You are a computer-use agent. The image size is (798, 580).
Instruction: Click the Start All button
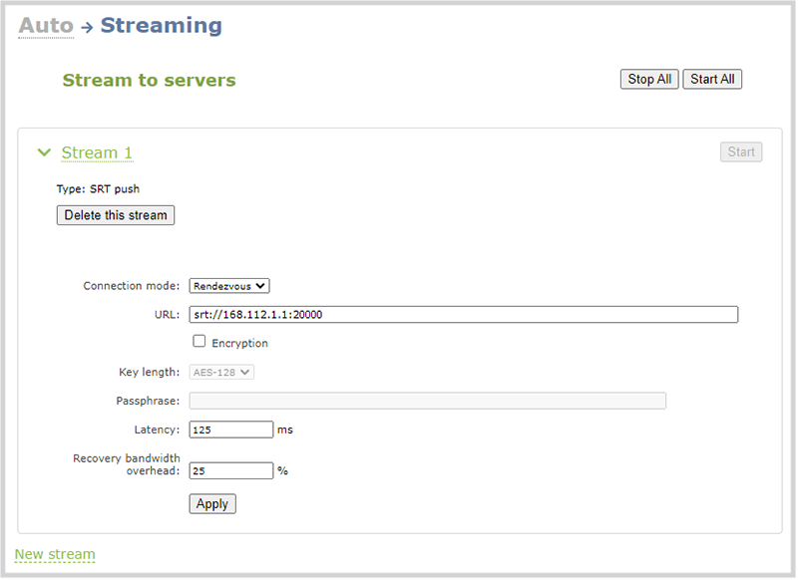(x=712, y=80)
